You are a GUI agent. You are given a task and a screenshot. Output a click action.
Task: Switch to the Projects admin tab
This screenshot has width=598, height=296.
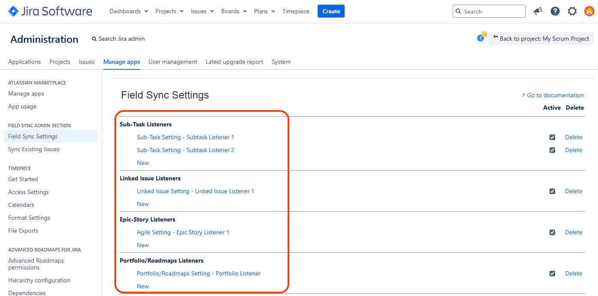[x=60, y=62]
